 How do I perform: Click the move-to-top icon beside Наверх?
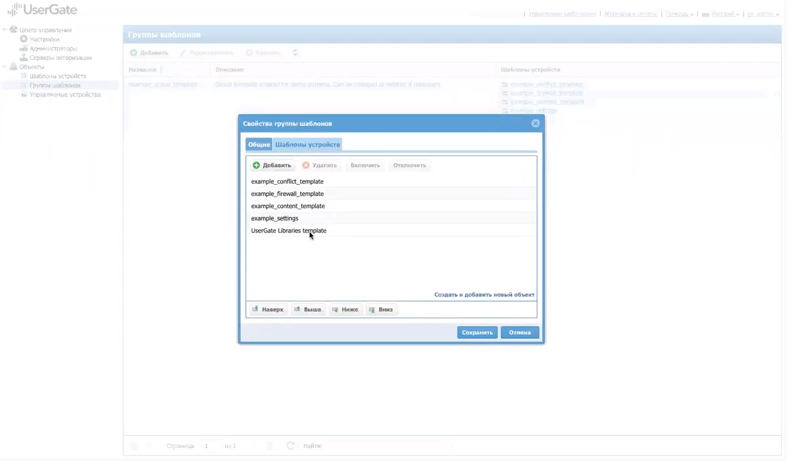(255, 309)
